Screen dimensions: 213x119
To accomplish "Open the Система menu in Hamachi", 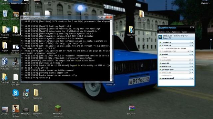I will (x=161, y=32).
